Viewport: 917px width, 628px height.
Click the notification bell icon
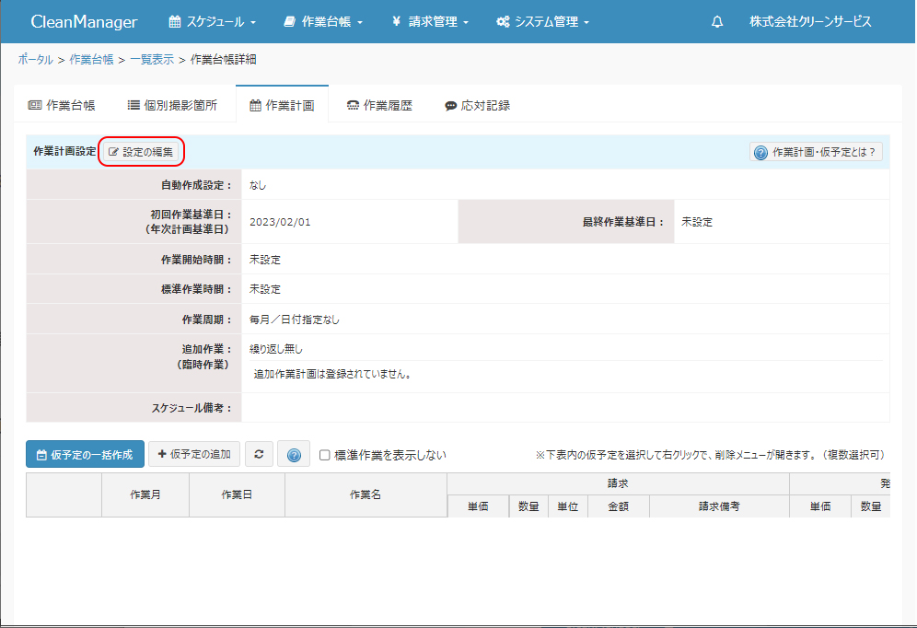(717, 22)
